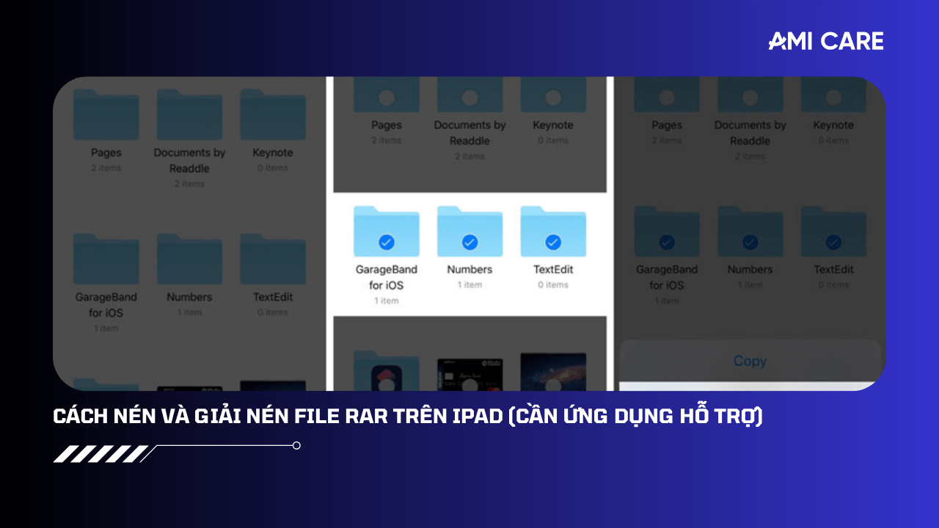Select Keynote selection circle in right screenshot

[x=833, y=97]
